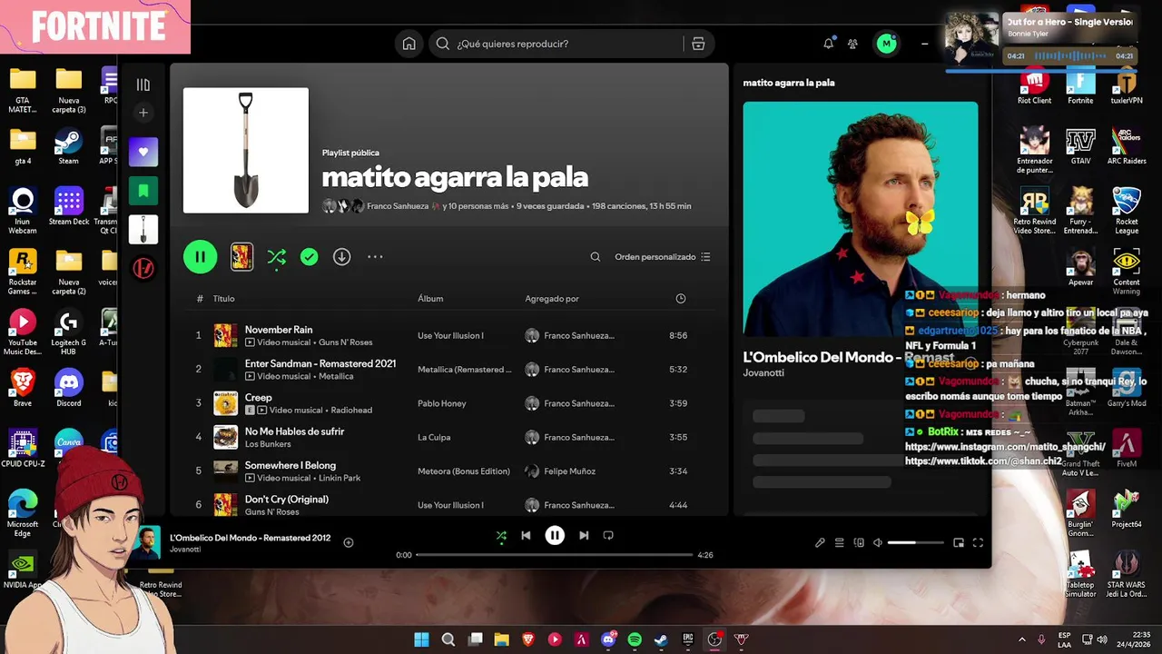This screenshot has height=654, width=1162.
Task: Open the Friend Activity icon
Action: point(852,44)
